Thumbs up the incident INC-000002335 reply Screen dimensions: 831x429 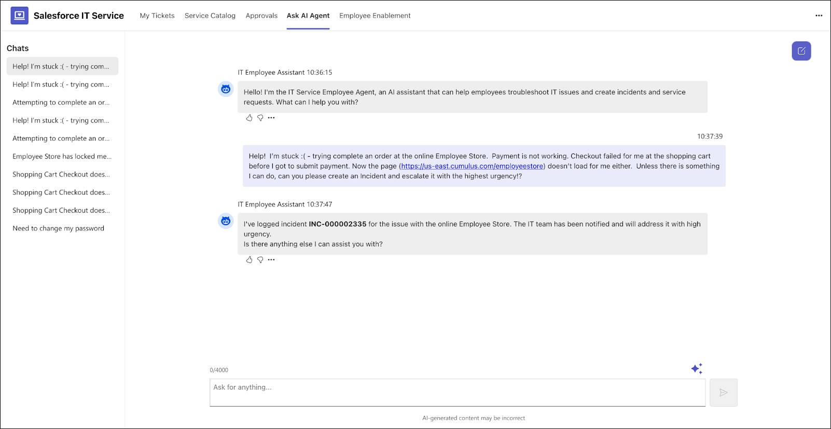(x=249, y=259)
